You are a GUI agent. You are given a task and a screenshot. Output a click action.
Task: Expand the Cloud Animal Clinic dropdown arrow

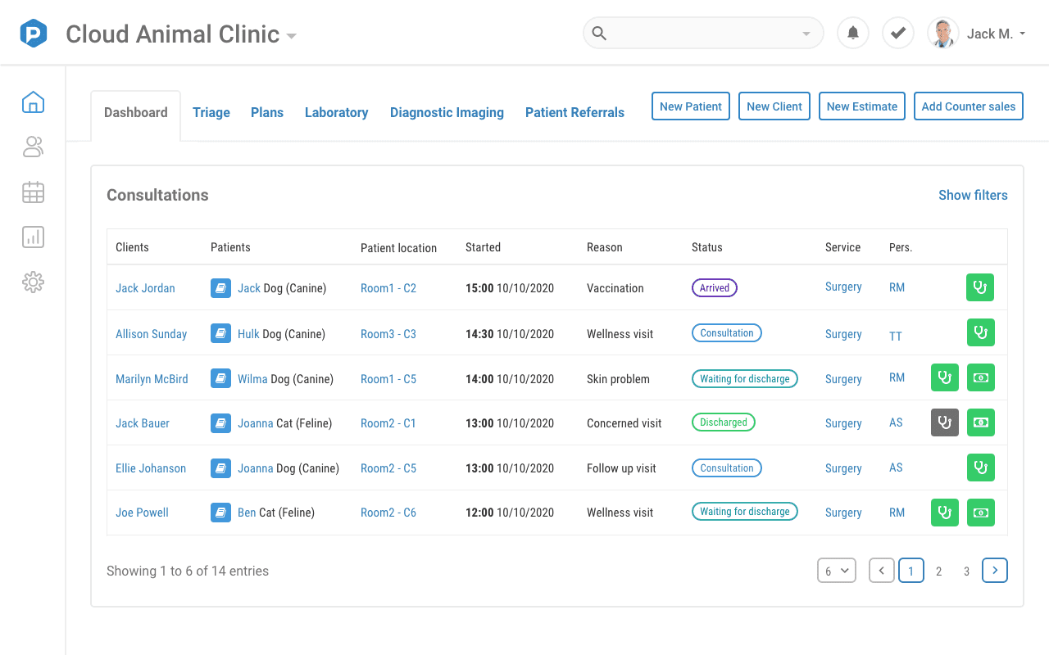coord(291,36)
